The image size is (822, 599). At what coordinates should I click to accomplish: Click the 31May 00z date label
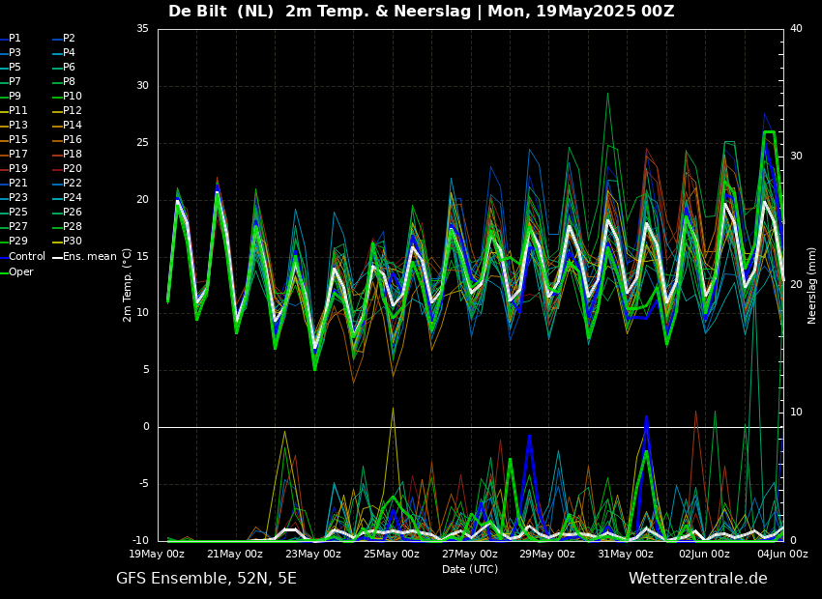click(x=627, y=554)
